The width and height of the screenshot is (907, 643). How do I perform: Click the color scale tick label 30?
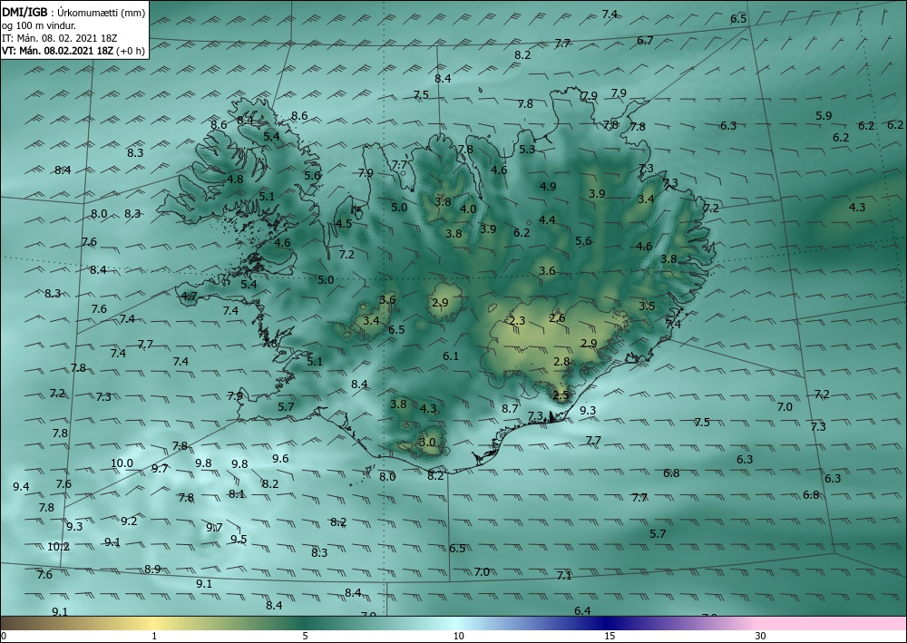coord(760,636)
